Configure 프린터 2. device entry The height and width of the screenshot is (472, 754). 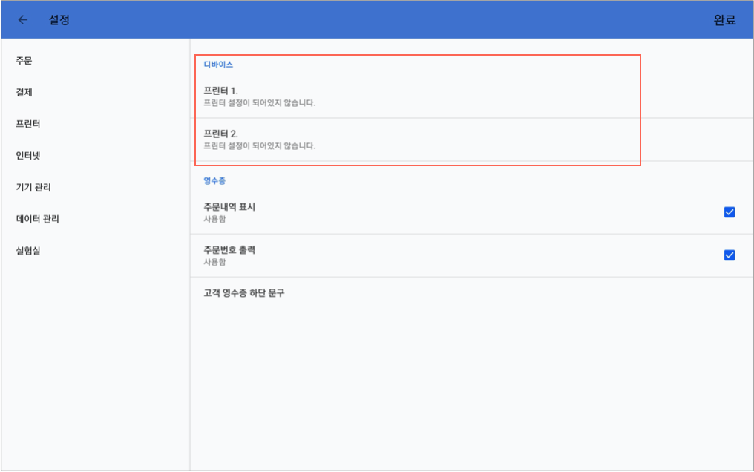(x=471, y=140)
